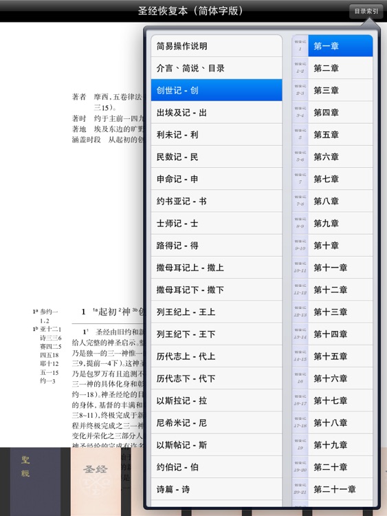Open 介言、简说、目录 entry
387x516 pixels.
coord(217,68)
